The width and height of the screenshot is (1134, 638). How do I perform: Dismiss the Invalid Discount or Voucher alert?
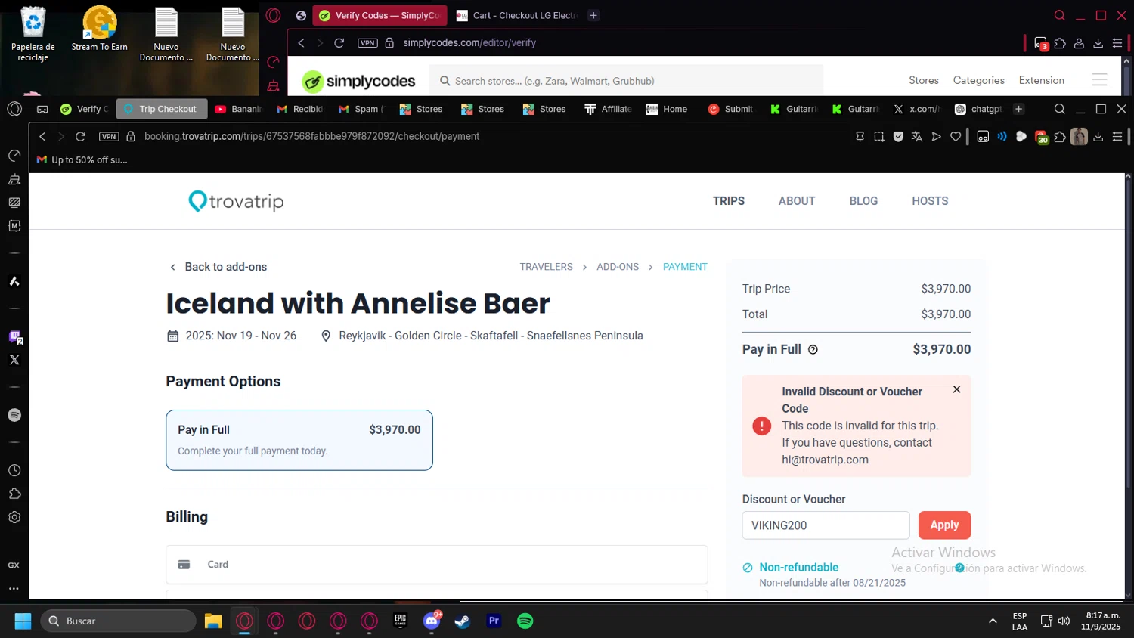[956, 389]
